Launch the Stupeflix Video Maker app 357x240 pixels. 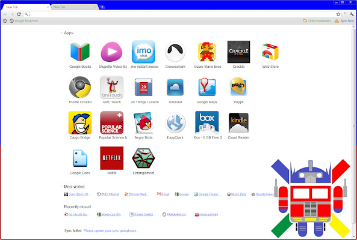click(x=111, y=52)
